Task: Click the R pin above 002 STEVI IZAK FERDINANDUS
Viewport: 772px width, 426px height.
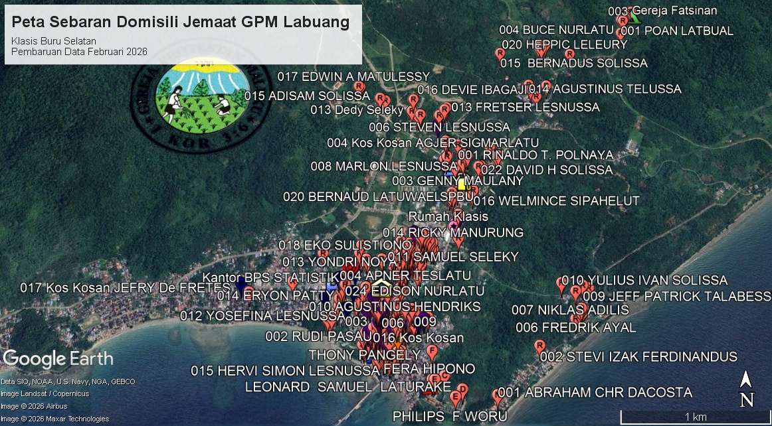Action: [x=539, y=345]
